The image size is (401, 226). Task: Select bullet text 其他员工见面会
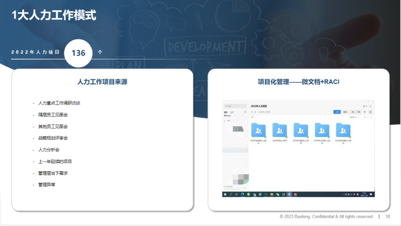pos(53,127)
